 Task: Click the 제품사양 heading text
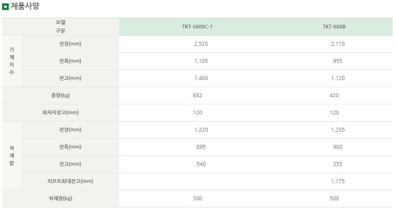point(25,6)
